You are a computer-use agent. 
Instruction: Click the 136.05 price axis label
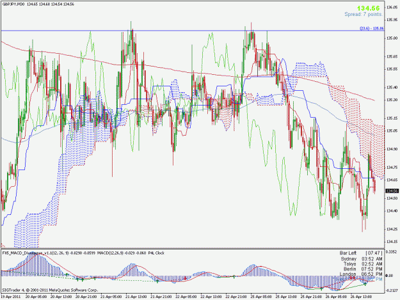(x=392, y=8)
